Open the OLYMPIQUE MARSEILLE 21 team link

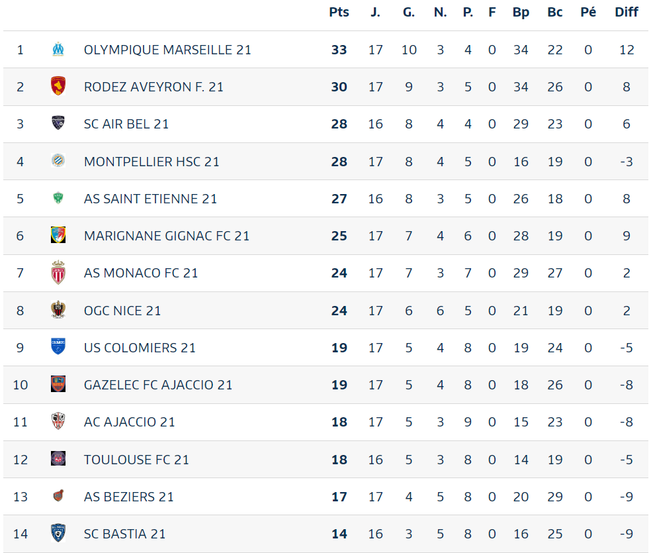pos(167,50)
